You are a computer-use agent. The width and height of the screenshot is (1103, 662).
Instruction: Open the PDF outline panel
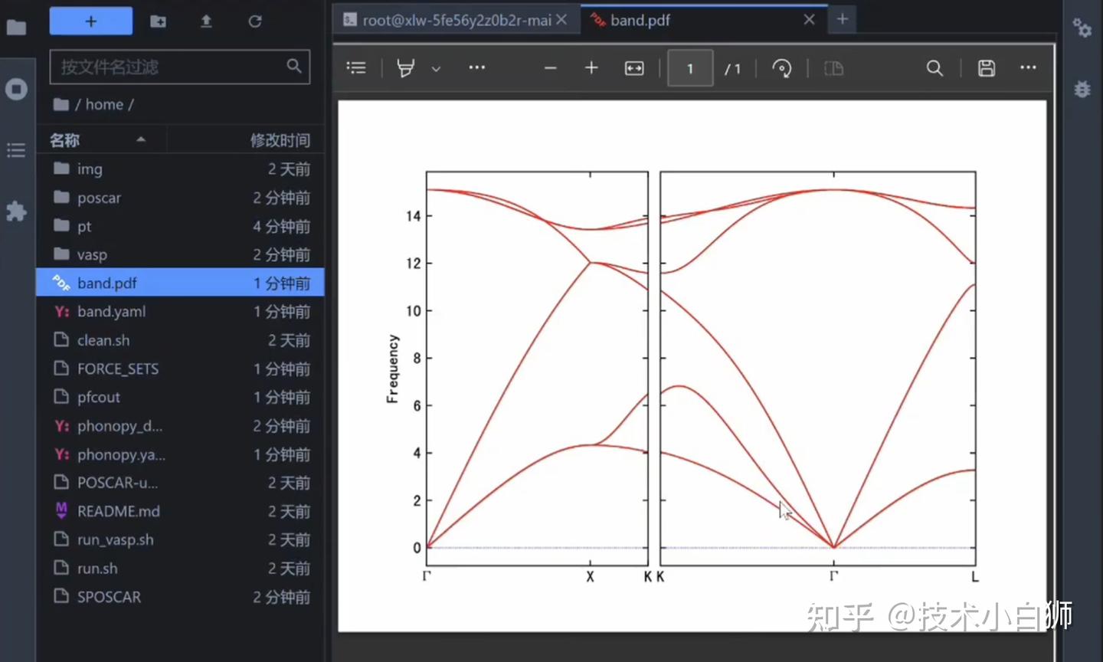point(356,67)
